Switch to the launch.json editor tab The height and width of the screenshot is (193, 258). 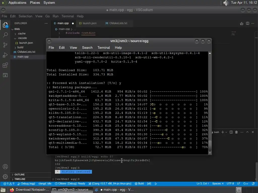pos(88,23)
